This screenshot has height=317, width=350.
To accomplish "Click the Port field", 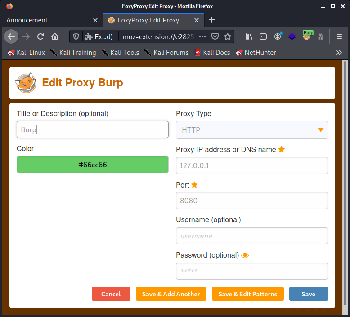I will point(252,201).
